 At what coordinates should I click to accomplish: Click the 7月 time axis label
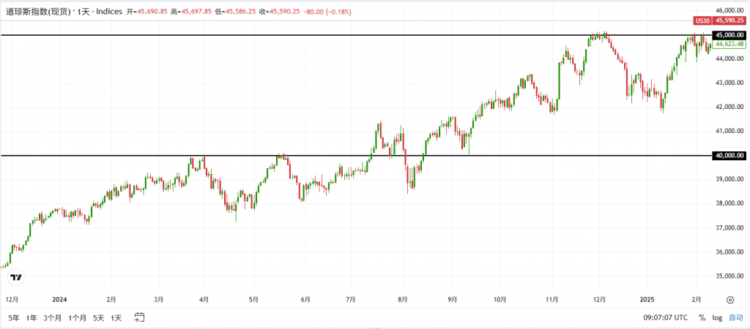(x=351, y=300)
